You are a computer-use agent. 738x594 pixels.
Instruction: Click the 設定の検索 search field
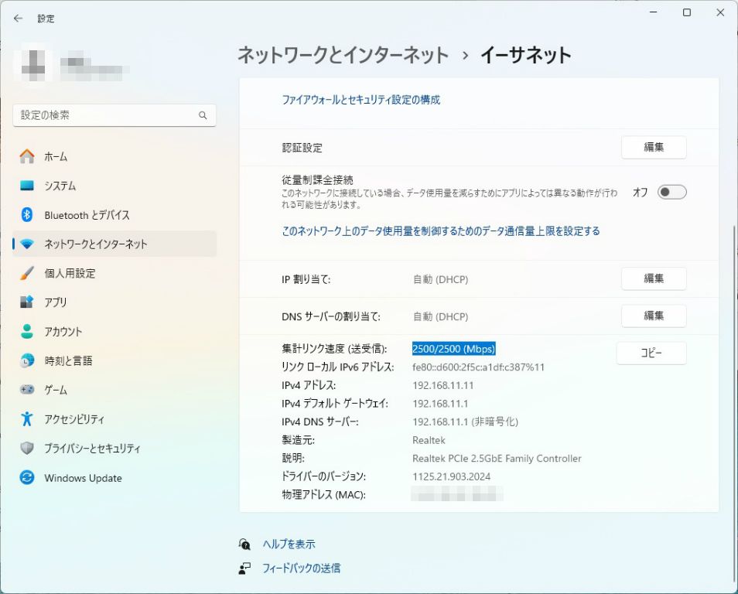click(108, 115)
